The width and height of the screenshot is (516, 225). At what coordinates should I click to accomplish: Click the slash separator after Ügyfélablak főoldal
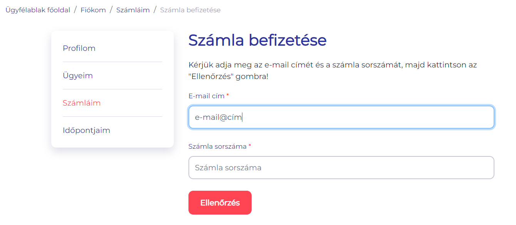click(75, 10)
